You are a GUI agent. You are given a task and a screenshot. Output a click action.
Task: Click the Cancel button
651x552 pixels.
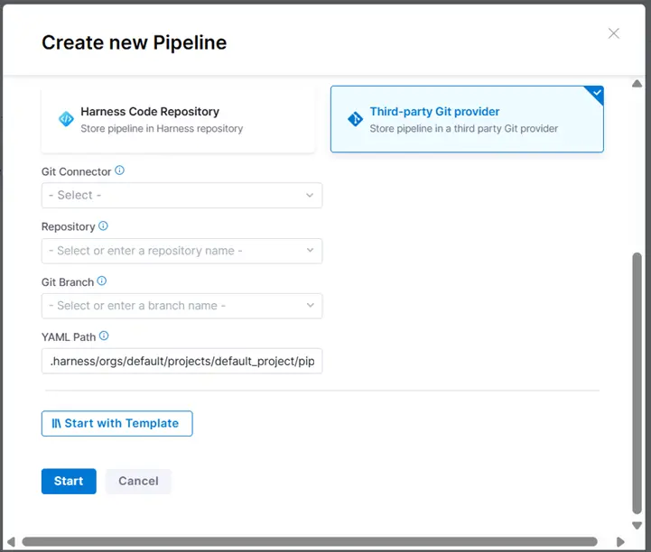(x=138, y=481)
